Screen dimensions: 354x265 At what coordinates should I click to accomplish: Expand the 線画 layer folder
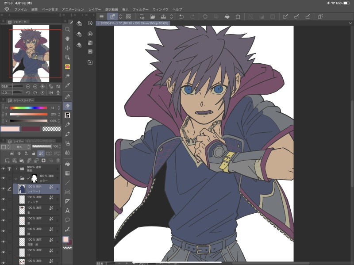(16, 169)
